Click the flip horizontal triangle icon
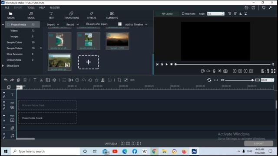 coord(240,13)
